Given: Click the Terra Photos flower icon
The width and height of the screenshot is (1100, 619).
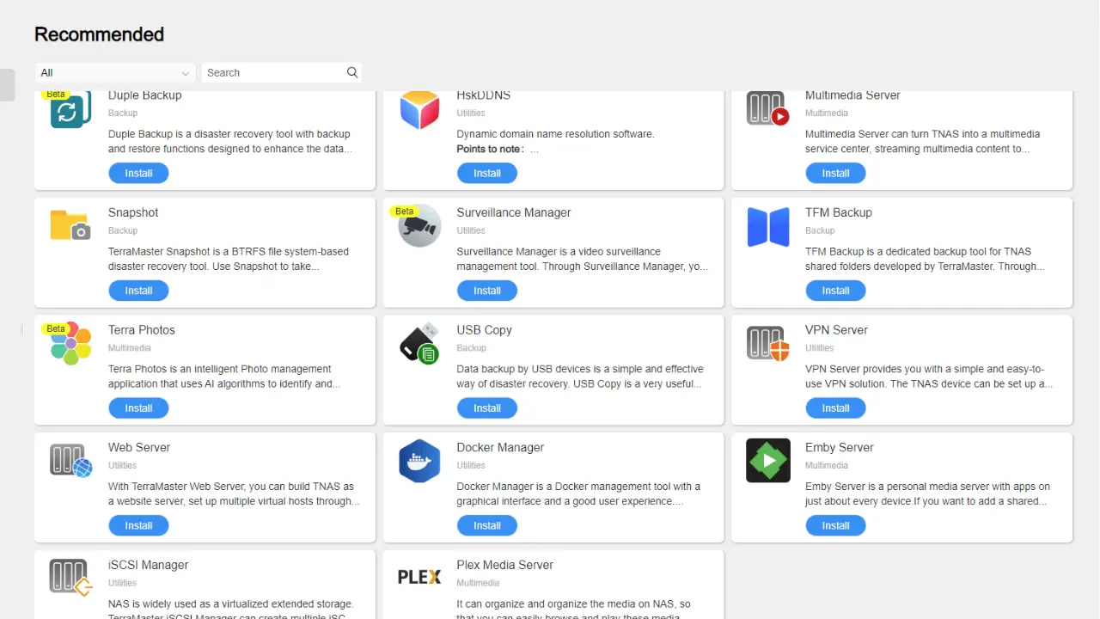Looking at the screenshot, I should tap(70, 343).
